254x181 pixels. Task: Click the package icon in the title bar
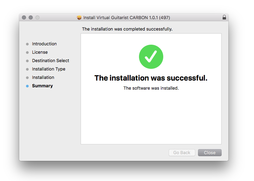click(79, 17)
